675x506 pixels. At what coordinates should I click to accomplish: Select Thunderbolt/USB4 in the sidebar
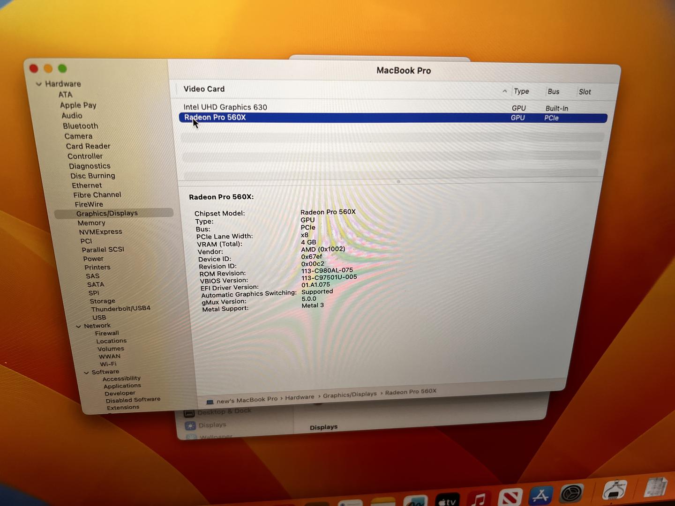coord(121,309)
